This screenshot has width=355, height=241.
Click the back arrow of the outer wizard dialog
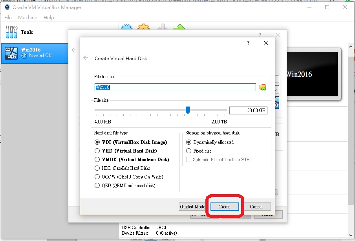(x=74, y=50)
